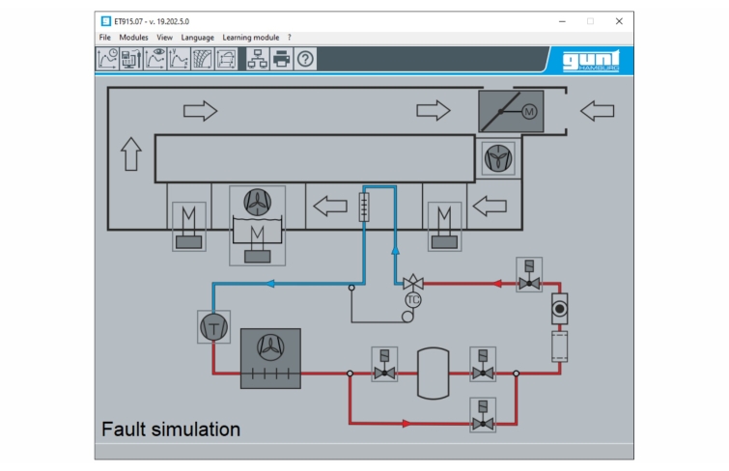Open the Language menu
The image size is (729, 471).
[x=198, y=38]
